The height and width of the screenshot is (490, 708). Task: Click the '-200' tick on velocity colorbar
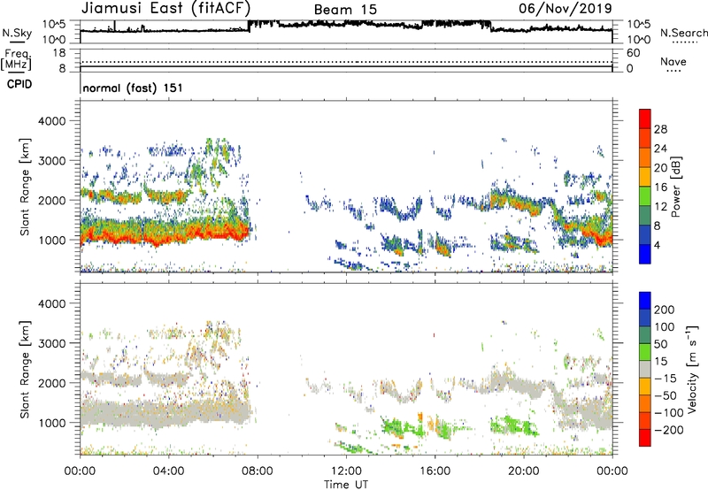pos(668,430)
